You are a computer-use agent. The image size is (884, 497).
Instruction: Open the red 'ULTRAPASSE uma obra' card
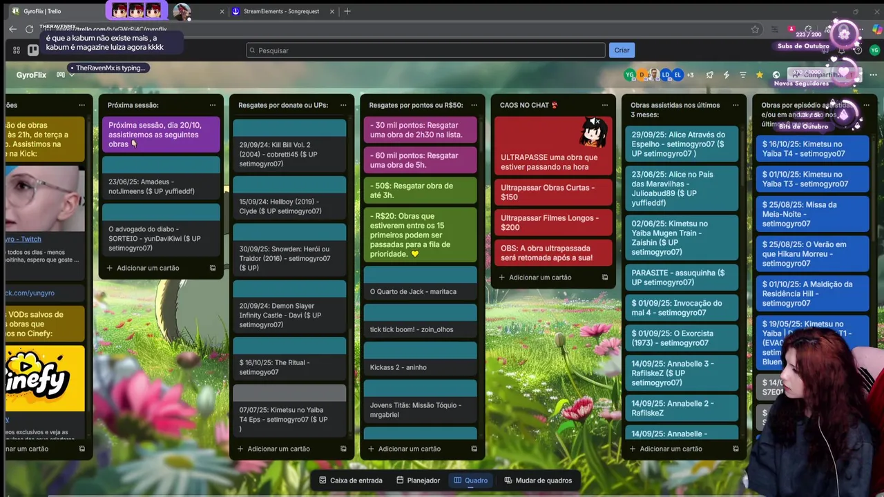point(553,146)
